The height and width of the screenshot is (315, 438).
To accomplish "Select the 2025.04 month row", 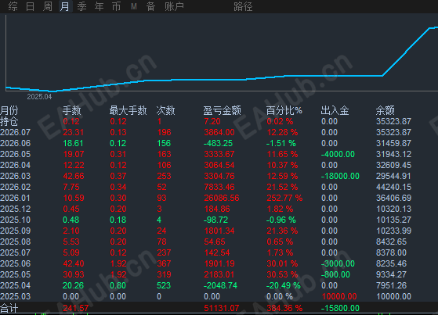I will [205, 285].
